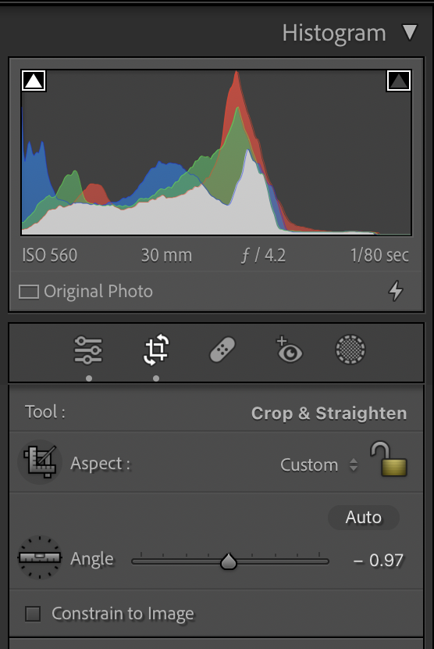Click the angle value -0.97 field
This screenshot has width=434, height=649.
pyautogui.click(x=379, y=561)
